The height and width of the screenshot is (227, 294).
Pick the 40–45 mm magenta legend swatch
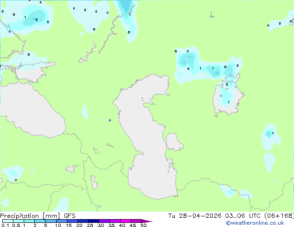tap(126, 221)
